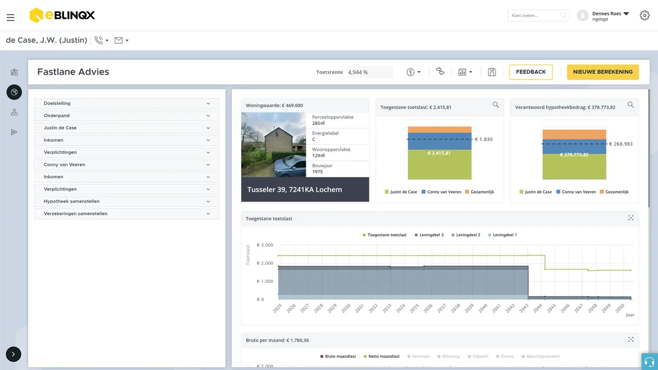The image size is (658, 370).
Task: Click the address Tusseler 39, 7241KA Lochem
Action: (x=294, y=190)
